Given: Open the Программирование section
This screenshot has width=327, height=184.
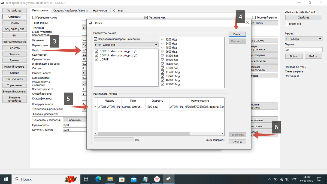Looking at the screenshot, I should click(x=14, y=42).
